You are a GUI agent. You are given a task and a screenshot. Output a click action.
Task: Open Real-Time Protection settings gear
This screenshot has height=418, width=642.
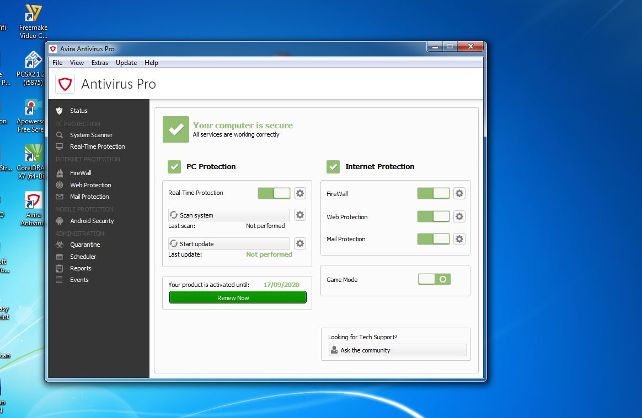(300, 193)
